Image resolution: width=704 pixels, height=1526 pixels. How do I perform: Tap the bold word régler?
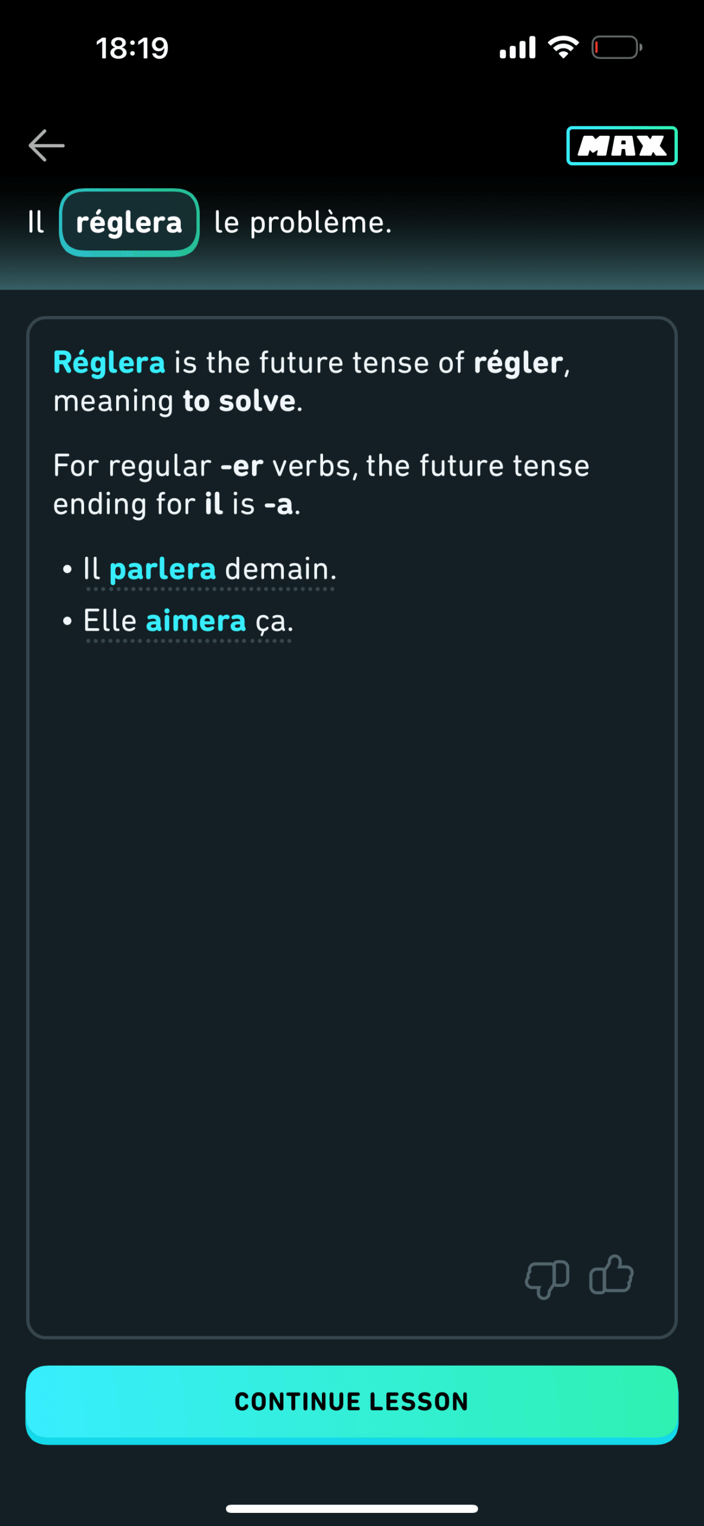(x=518, y=363)
